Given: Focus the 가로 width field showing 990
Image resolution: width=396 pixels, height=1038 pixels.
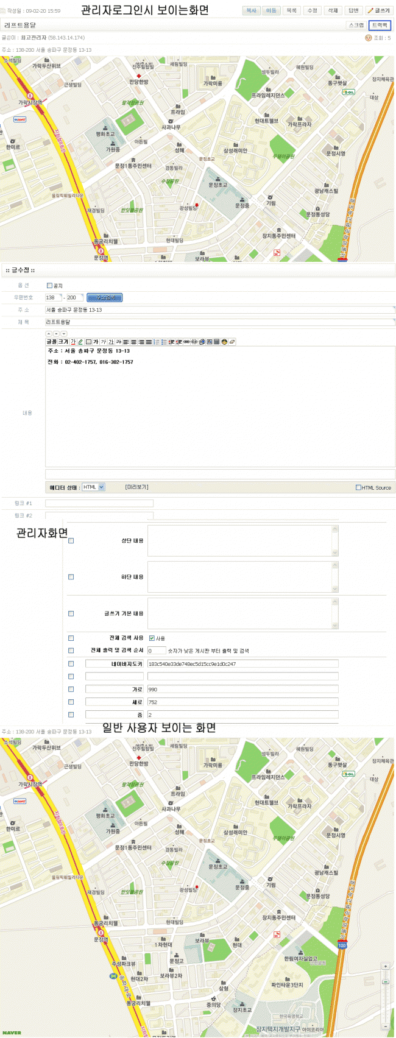Looking at the screenshot, I should (x=242, y=690).
